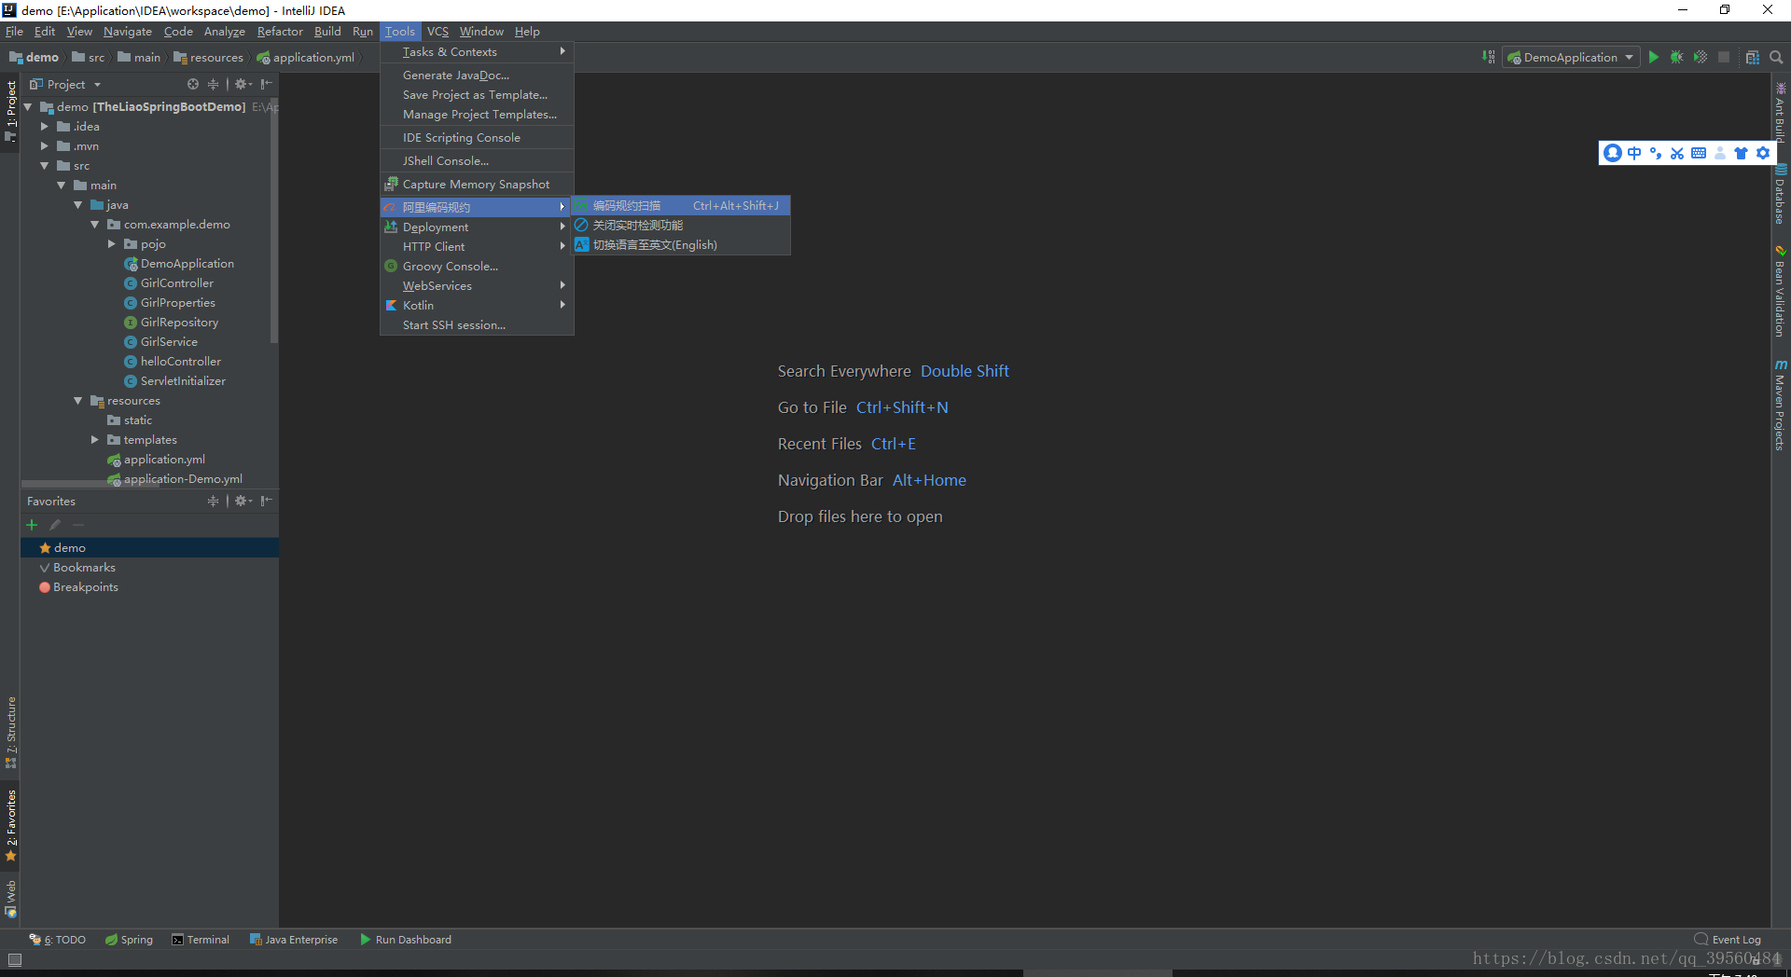Click the IME avatar logo icon

click(x=1613, y=153)
